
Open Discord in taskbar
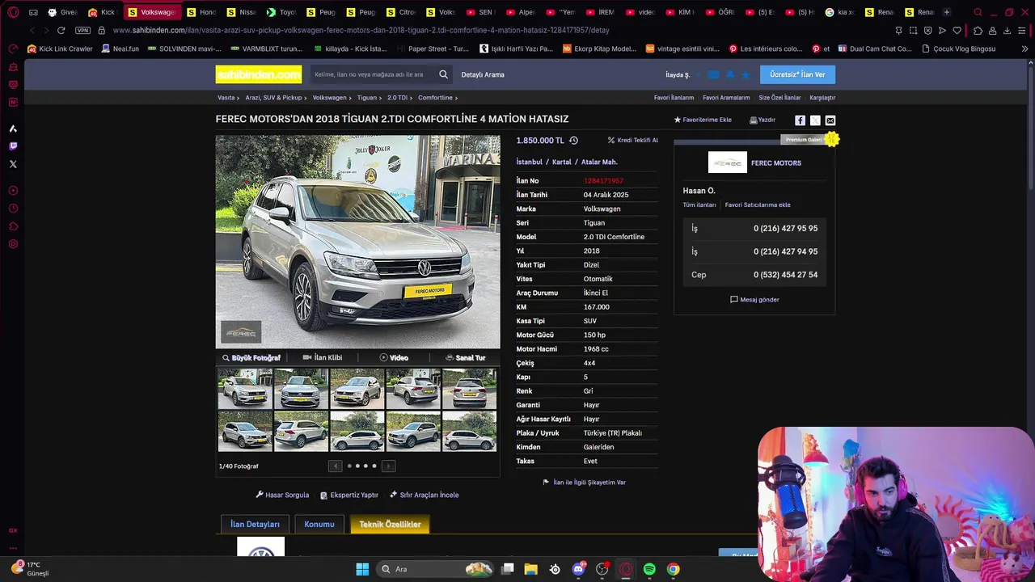pos(578,569)
